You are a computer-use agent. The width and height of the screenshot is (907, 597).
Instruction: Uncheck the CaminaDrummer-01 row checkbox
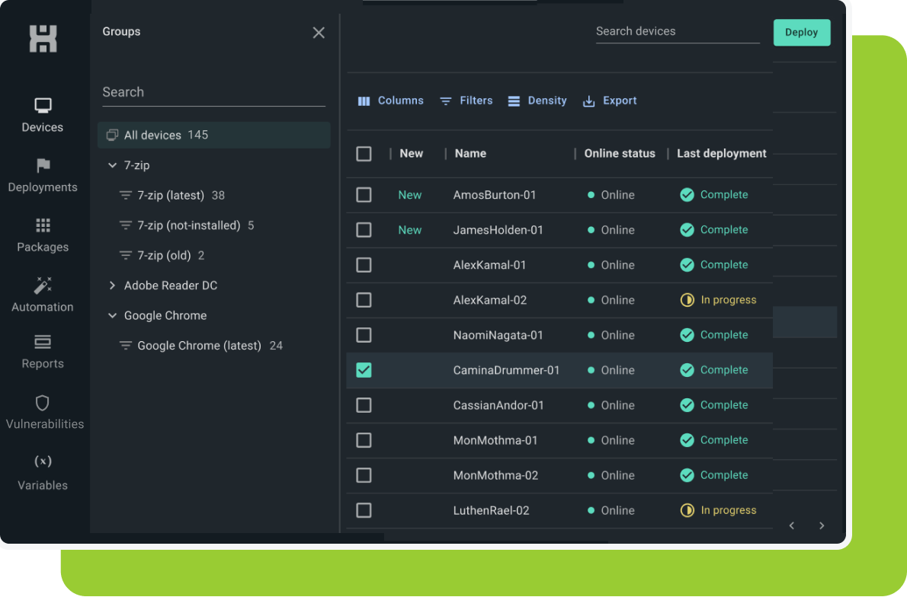click(x=364, y=370)
